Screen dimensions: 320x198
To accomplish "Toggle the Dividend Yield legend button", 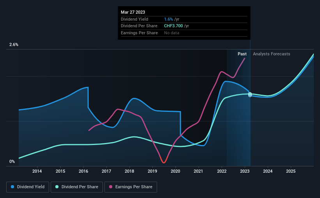I will (28, 187).
